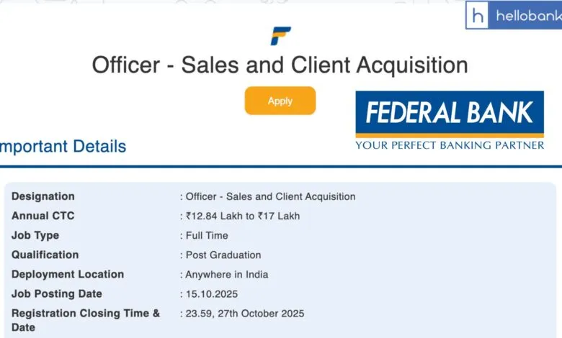Click the Job Type field label
Viewport: 562px width, 338px height.
pos(35,235)
